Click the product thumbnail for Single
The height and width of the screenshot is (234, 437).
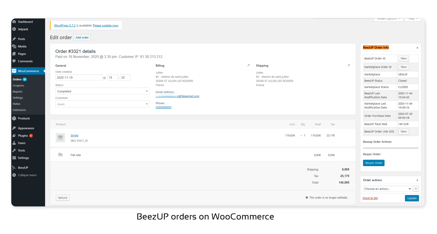click(60, 137)
